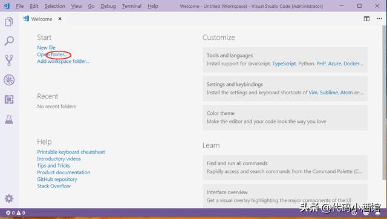Open Product documentation link

point(63,172)
